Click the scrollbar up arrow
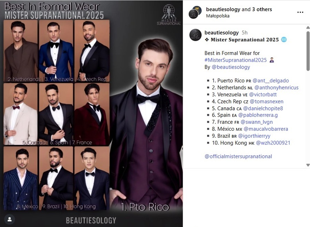310x227 pixels. [308, 28]
